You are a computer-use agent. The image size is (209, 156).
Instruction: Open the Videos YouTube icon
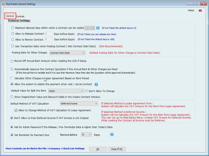pos(200,11)
